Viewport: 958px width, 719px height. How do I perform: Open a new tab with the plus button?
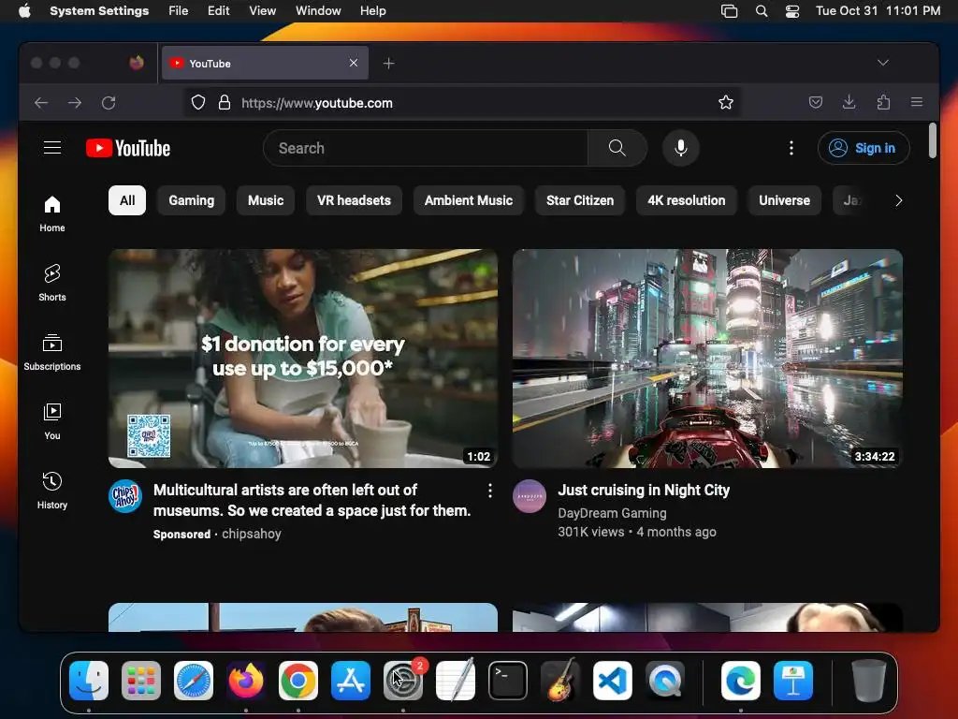tap(388, 63)
